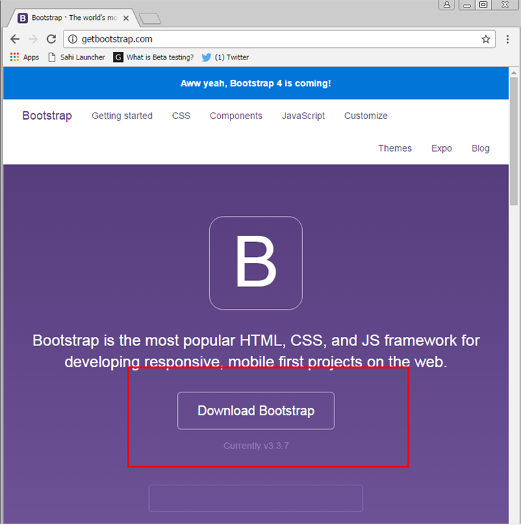The width and height of the screenshot is (521, 525).
Task: Focus the address bar with getbootstrap.com
Action: coord(279,39)
